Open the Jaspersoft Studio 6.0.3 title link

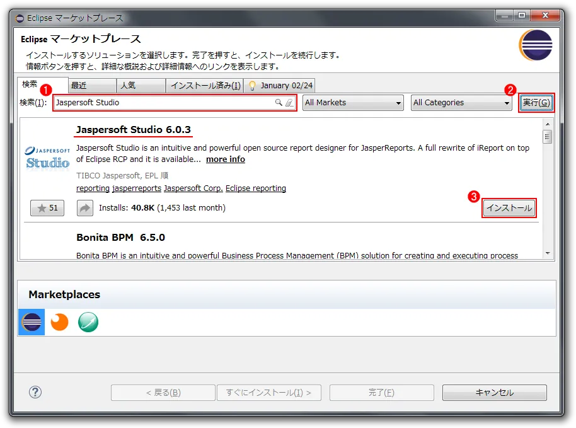[134, 130]
